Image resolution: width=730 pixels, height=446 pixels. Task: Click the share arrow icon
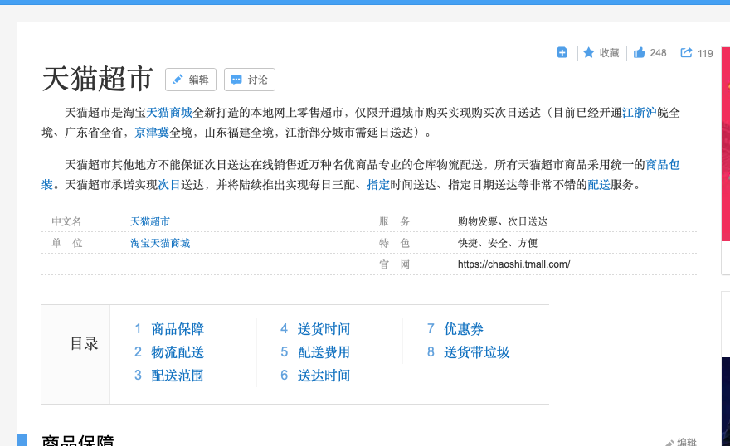coord(686,52)
